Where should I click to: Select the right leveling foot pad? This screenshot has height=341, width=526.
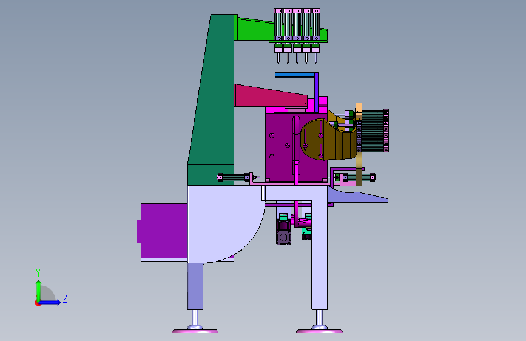(319, 331)
